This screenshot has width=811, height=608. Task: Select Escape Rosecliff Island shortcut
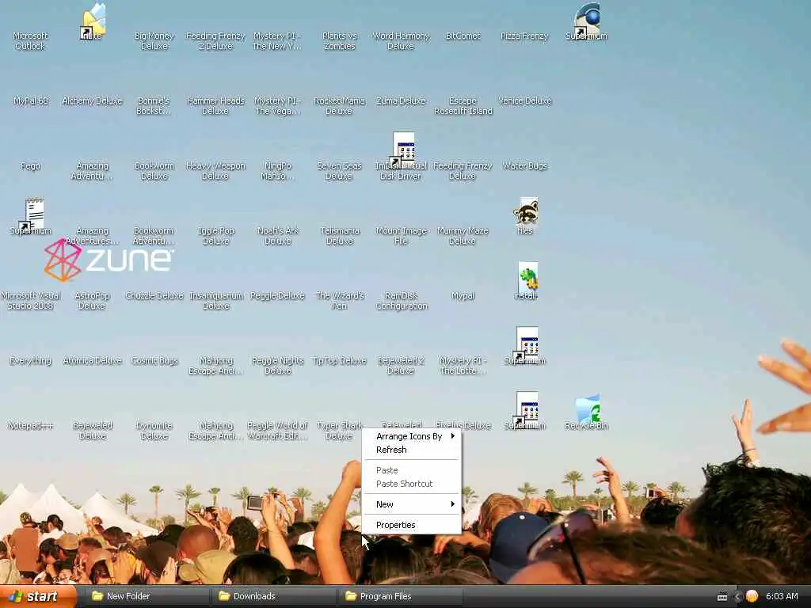point(463,105)
